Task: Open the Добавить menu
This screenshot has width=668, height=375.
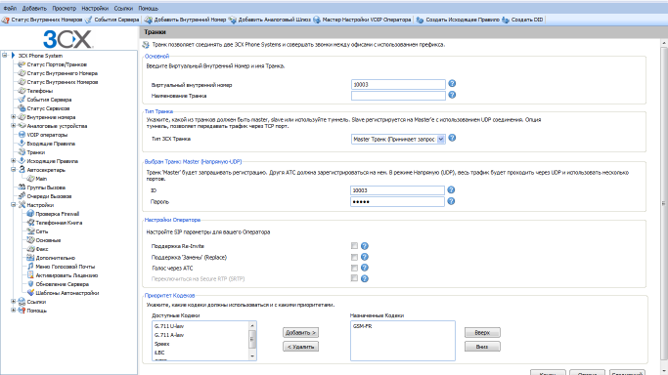Action: (34, 8)
